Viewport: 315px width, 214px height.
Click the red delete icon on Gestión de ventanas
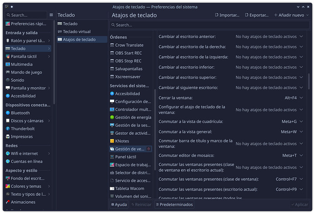(x=148, y=149)
